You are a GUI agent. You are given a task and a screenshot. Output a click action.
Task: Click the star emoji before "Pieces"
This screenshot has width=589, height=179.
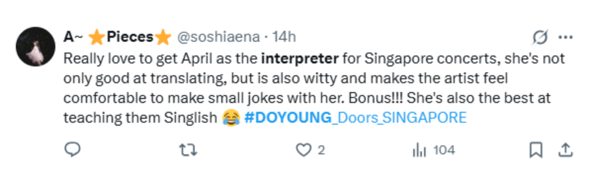pos(95,37)
